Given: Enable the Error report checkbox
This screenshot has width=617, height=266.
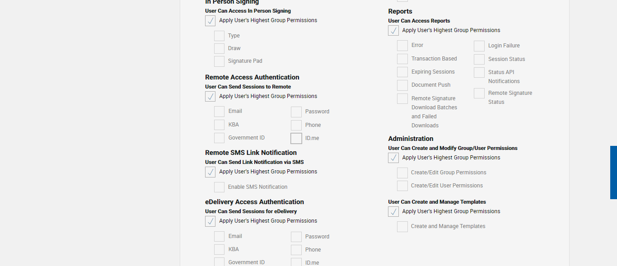Looking at the screenshot, I should (x=402, y=46).
